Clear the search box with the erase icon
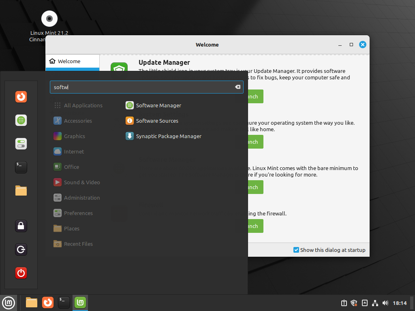This screenshot has height=311, width=415. click(237, 87)
